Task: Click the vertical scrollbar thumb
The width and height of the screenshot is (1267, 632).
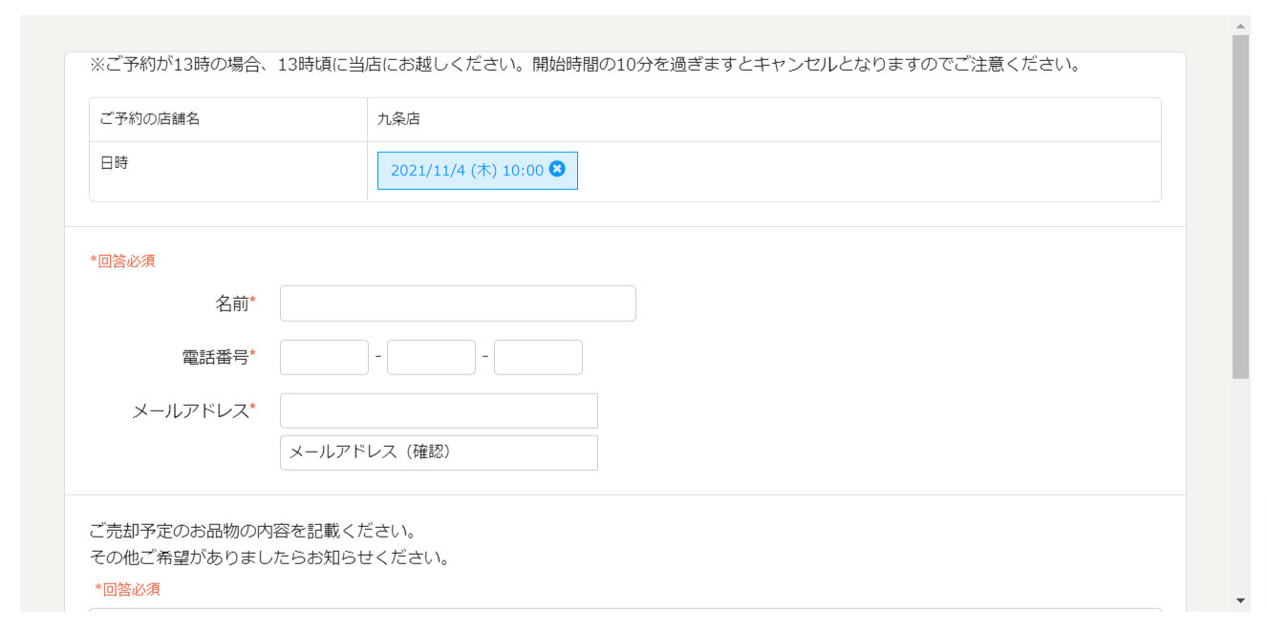Action: pos(1241,206)
